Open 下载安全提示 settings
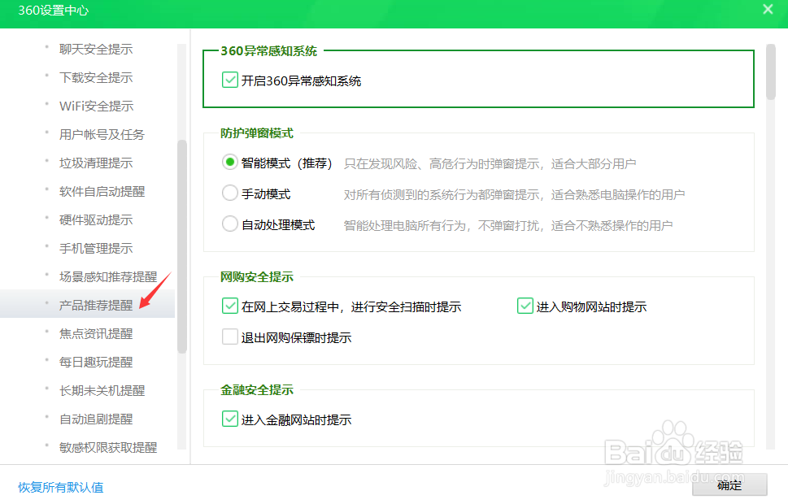The width and height of the screenshot is (788, 504). tap(96, 78)
